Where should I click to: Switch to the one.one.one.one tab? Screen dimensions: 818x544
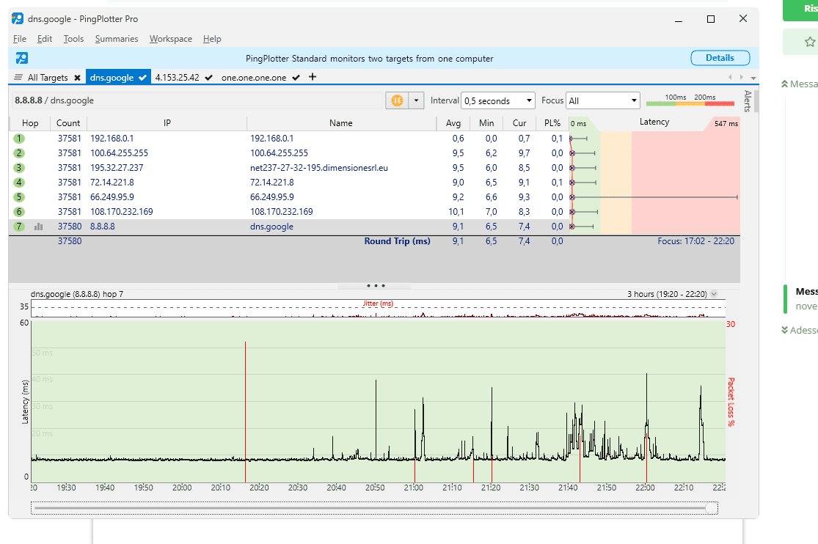coord(254,77)
